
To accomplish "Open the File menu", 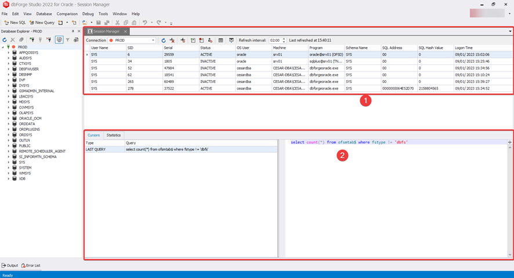I will (x=5, y=14).
